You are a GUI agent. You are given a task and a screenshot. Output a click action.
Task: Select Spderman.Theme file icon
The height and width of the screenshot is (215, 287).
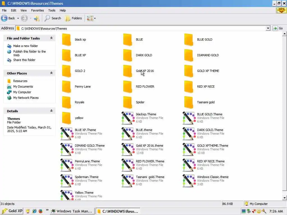tap(66, 181)
